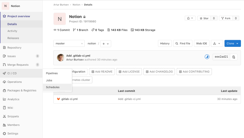Click the Packages & Registries icon

[4, 90]
